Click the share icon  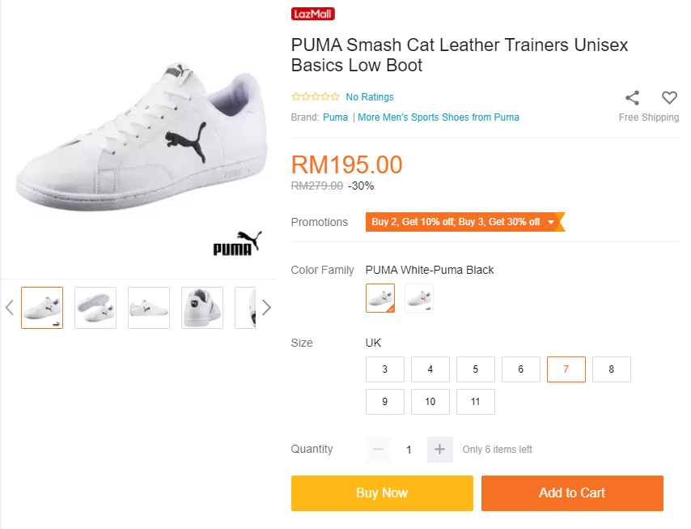(632, 98)
